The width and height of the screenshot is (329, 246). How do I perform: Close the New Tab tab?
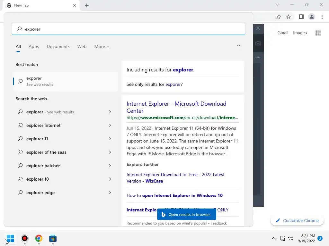coord(75,5)
